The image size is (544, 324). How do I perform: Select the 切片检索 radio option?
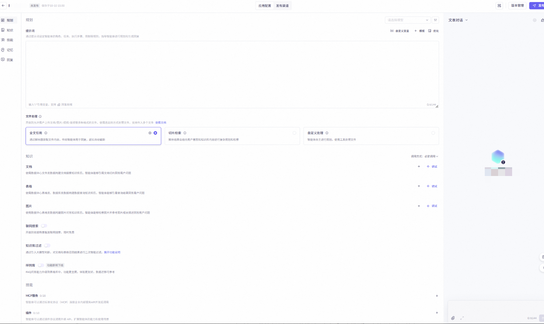click(294, 133)
